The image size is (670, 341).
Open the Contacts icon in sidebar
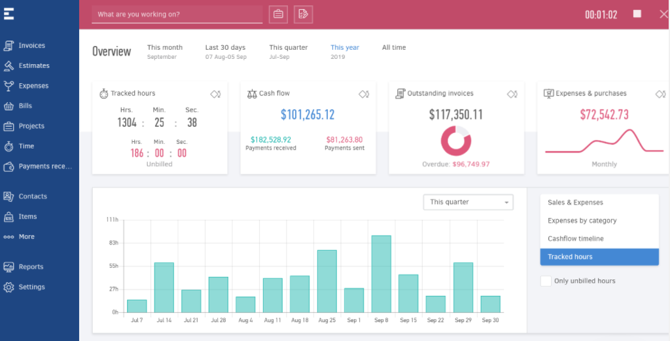(9, 196)
